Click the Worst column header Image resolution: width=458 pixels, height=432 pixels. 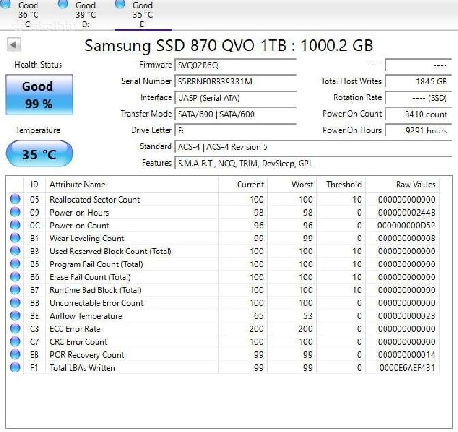pos(292,184)
